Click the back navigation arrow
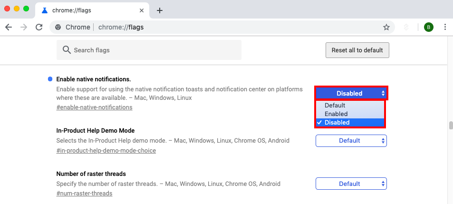Viewport: 453px width, 204px height. (9, 27)
